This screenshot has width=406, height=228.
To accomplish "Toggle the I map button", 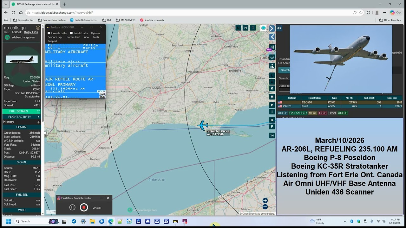I will [272, 111].
